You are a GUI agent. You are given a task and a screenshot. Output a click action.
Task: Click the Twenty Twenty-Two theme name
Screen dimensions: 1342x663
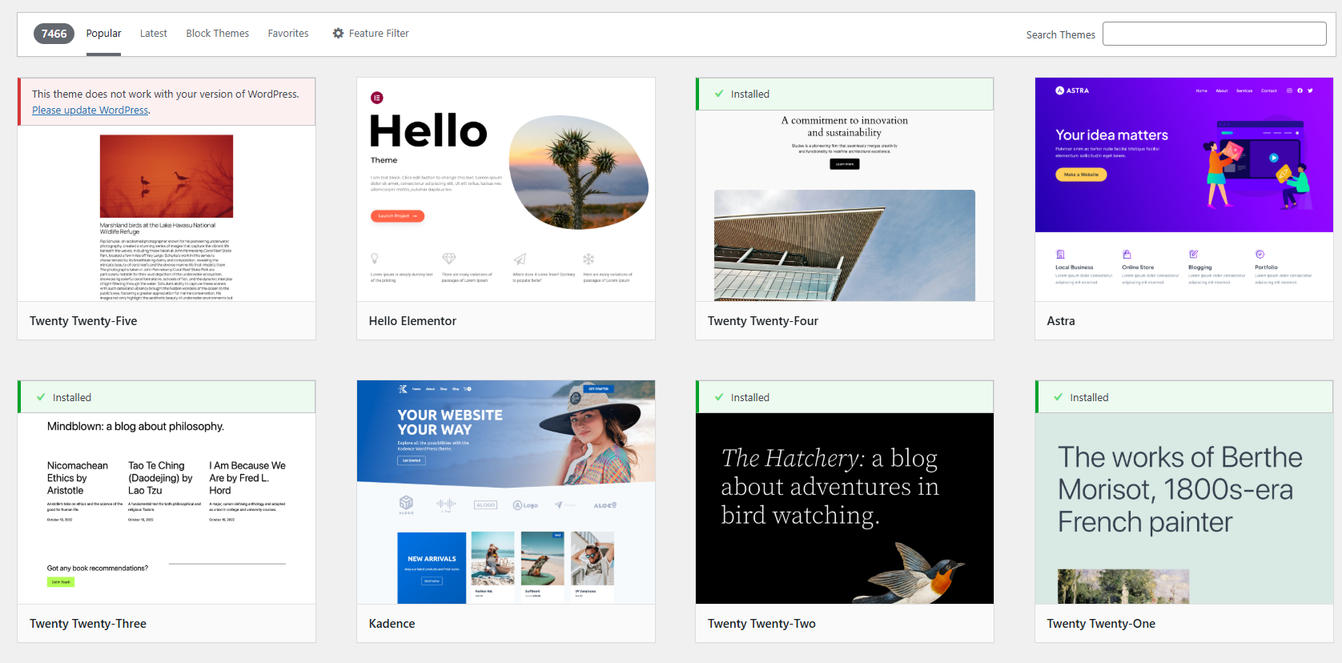[761, 624]
